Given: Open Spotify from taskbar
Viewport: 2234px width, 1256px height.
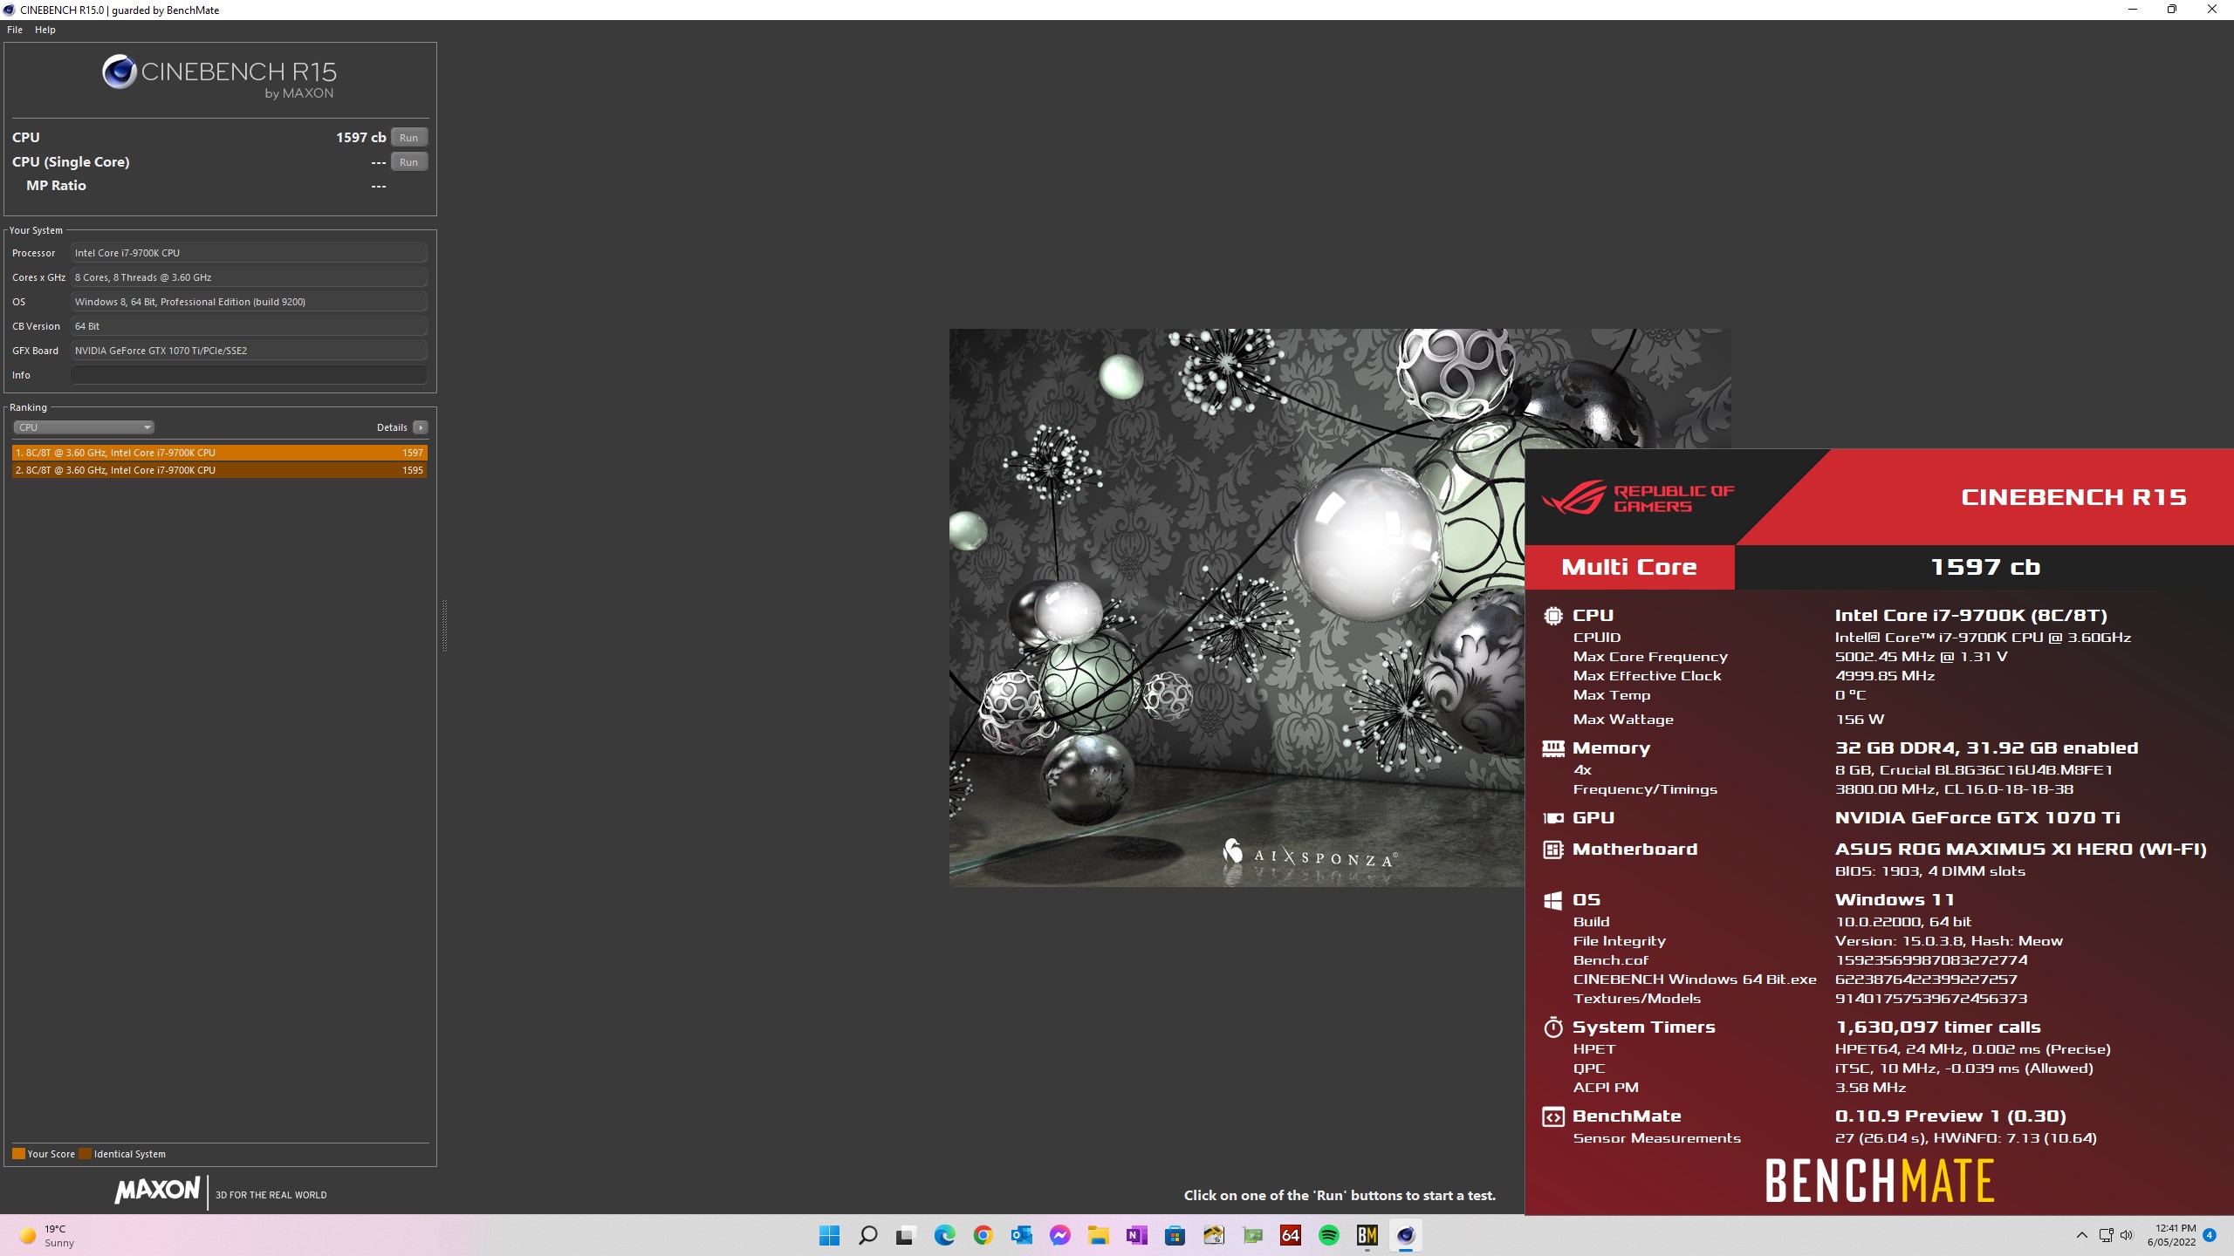Looking at the screenshot, I should [x=1328, y=1235].
